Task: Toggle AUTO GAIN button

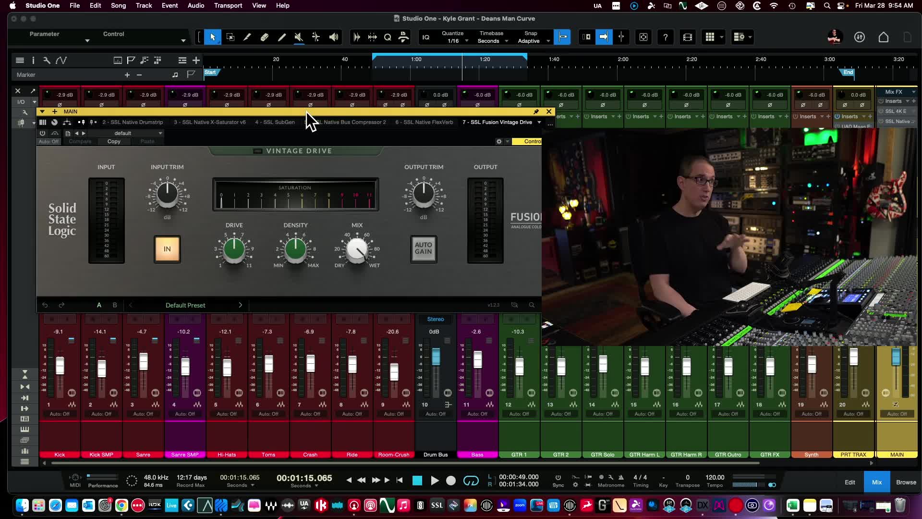Action: pos(424,249)
